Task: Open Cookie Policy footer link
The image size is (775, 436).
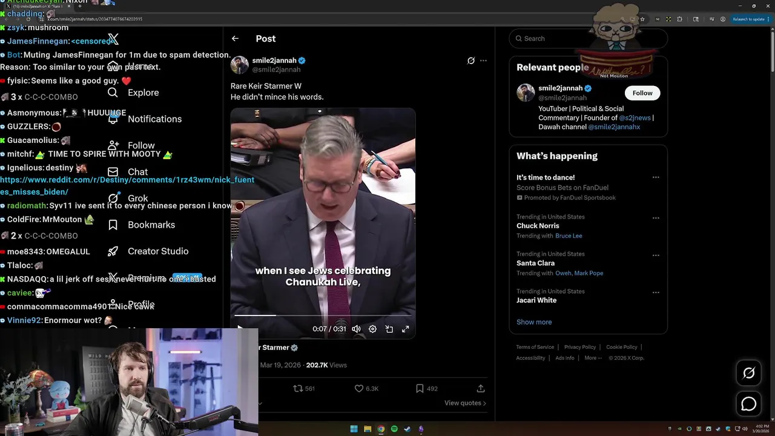Action: click(622, 347)
